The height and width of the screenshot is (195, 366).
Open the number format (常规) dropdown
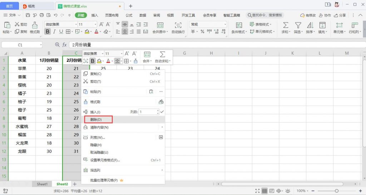point(225,24)
